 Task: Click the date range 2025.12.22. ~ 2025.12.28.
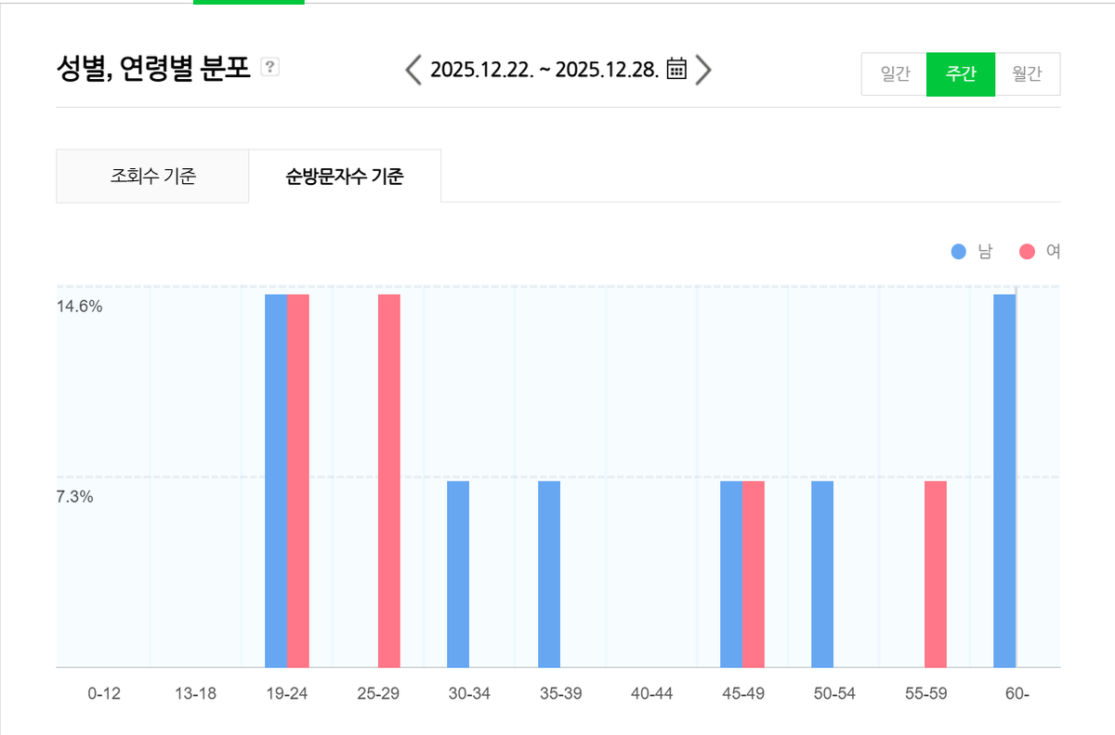(x=546, y=68)
